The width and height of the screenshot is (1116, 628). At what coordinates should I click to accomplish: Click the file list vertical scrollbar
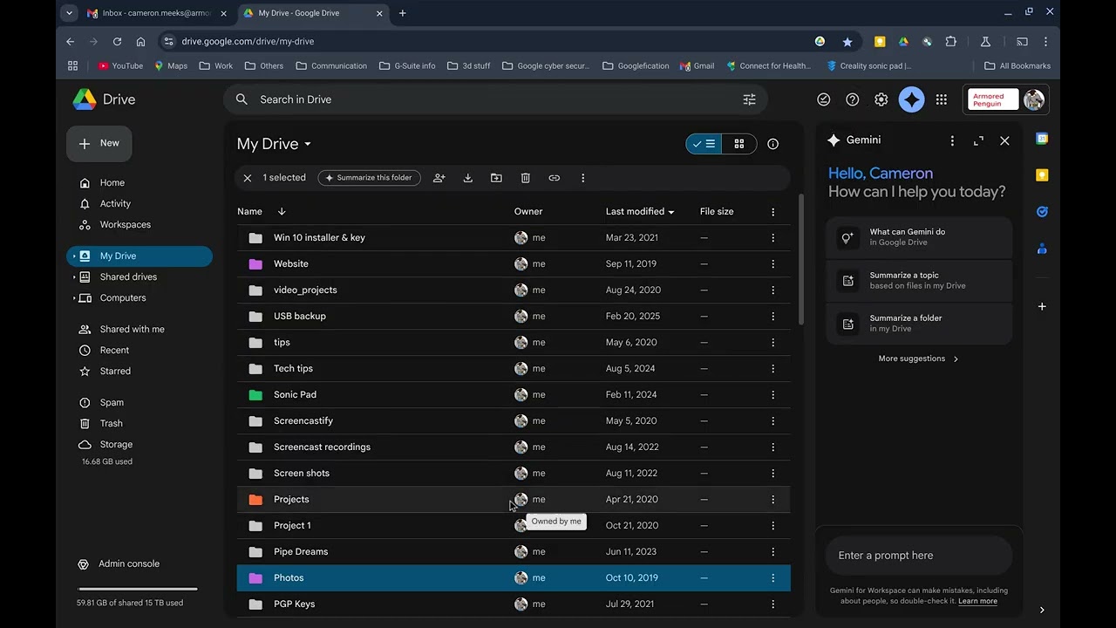point(801,260)
